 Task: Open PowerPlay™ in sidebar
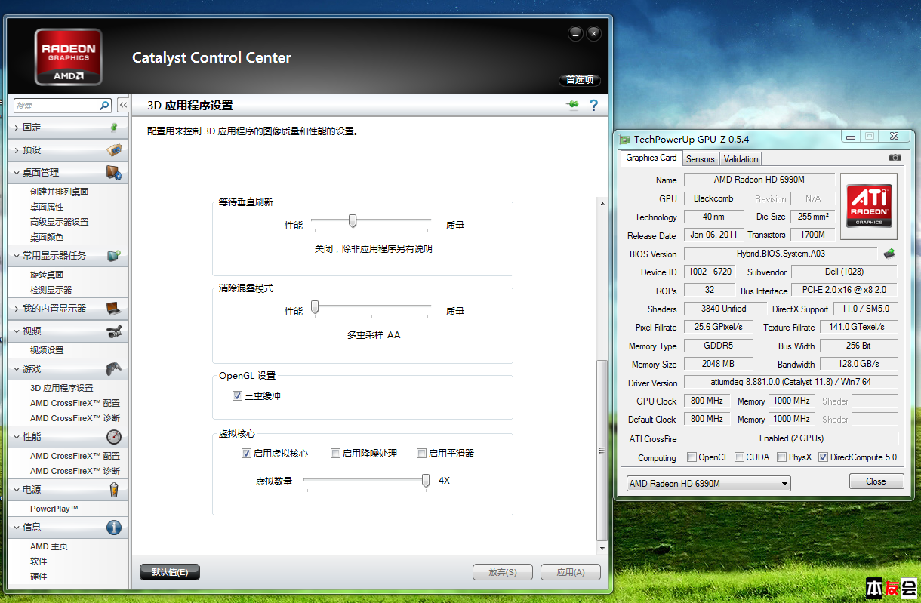[54, 509]
